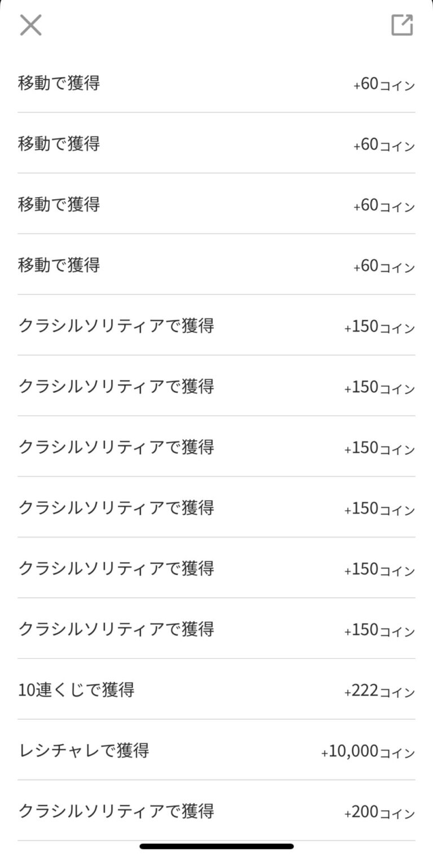This screenshot has width=433, height=858.
Task: Click the +10,000コイン amount
Action: 368,752
